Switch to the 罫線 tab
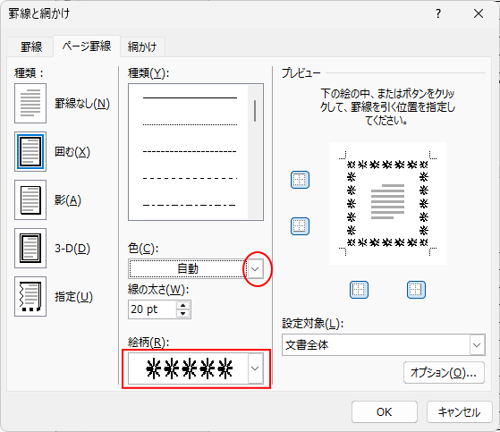The height and width of the screenshot is (432, 500). click(31, 47)
